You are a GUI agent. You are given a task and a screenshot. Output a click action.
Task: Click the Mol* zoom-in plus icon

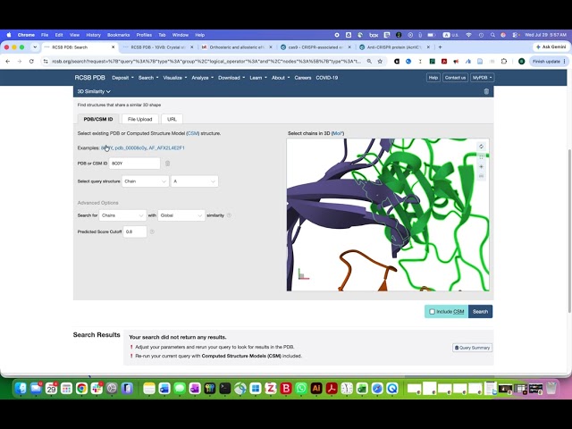[481, 167]
